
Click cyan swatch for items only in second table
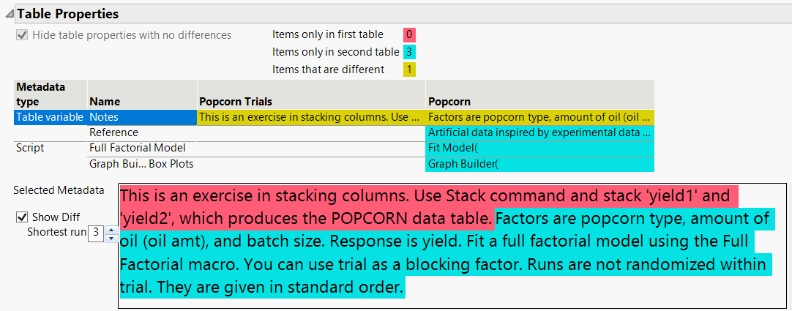pos(410,52)
